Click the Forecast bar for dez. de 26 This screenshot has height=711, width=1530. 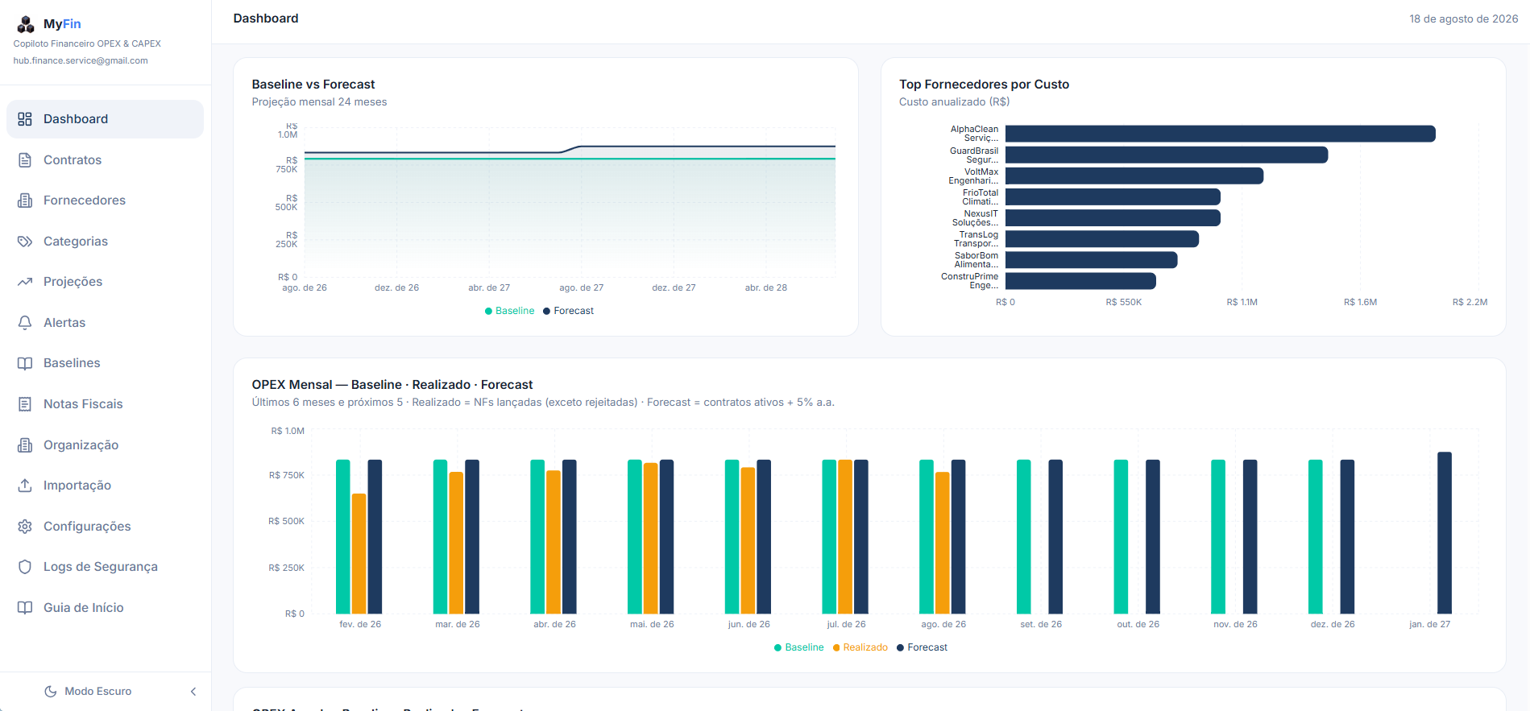point(1347,537)
